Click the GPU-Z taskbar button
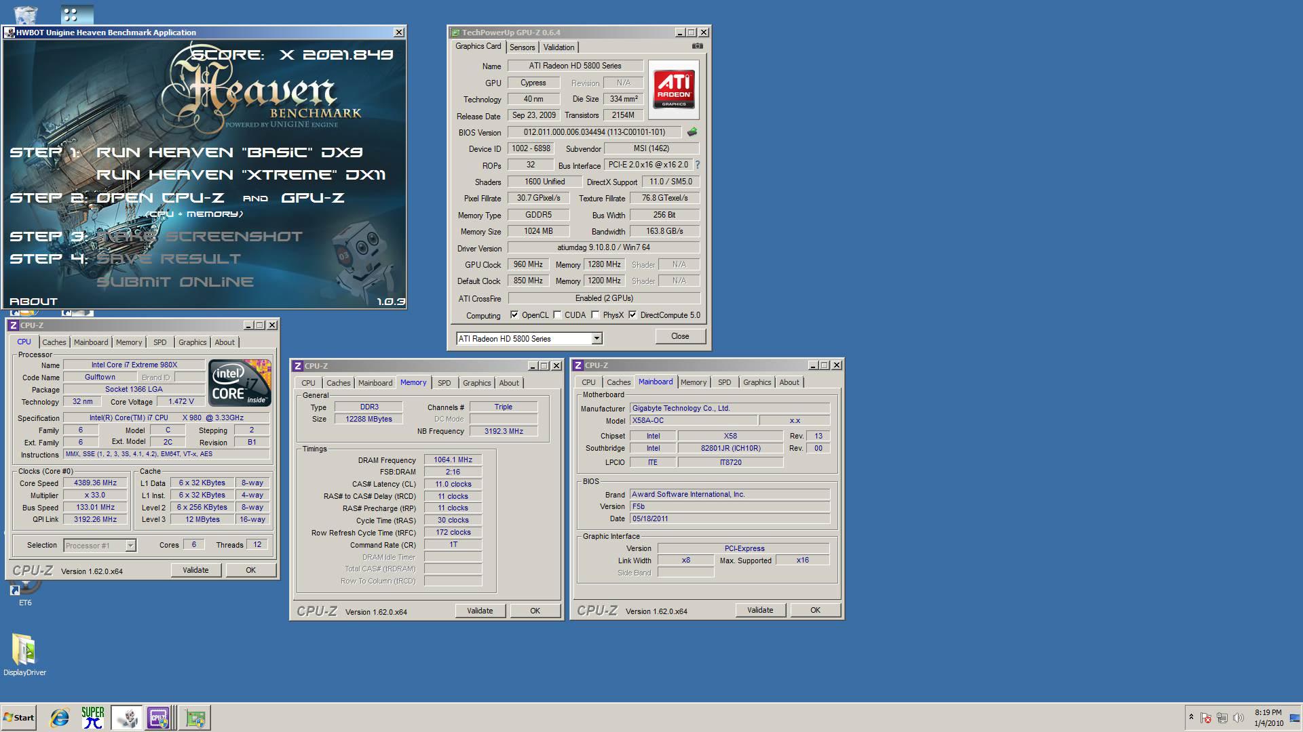Viewport: 1303px width, 732px height. (195, 718)
